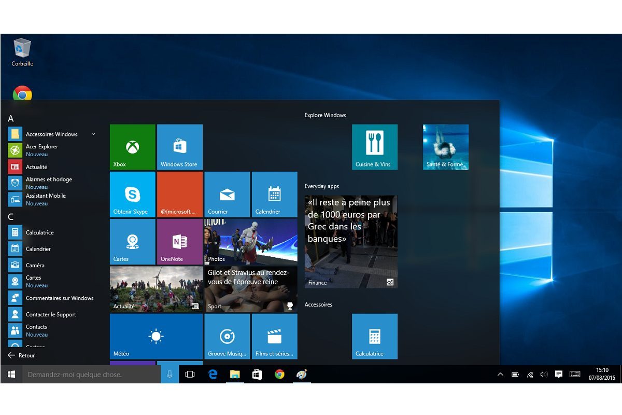Open the Task View button
Screen dimensions: 622x415
(190, 375)
